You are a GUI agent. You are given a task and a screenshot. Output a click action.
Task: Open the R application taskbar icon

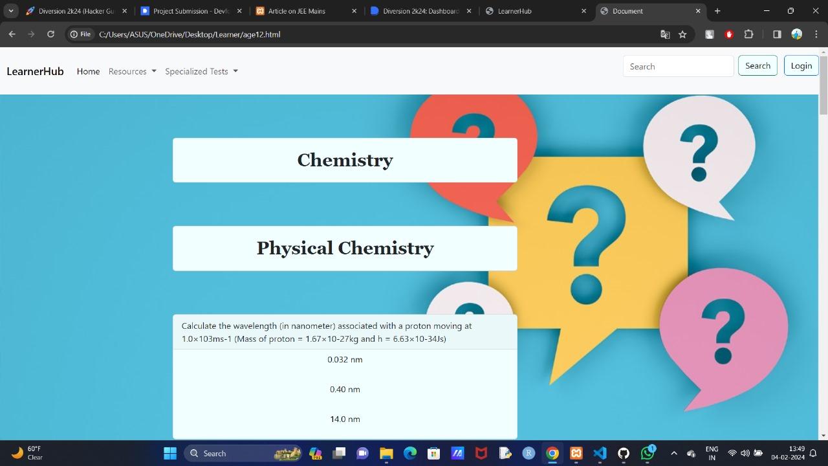coord(528,453)
